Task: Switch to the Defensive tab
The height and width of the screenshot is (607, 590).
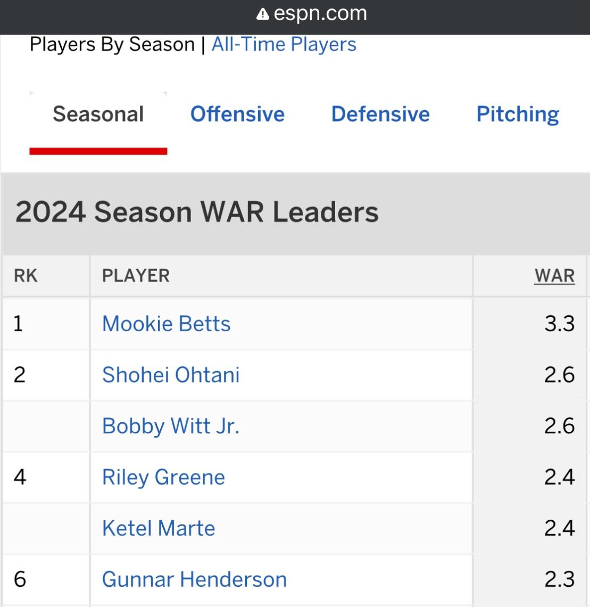Action: click(x=381, y=114)
